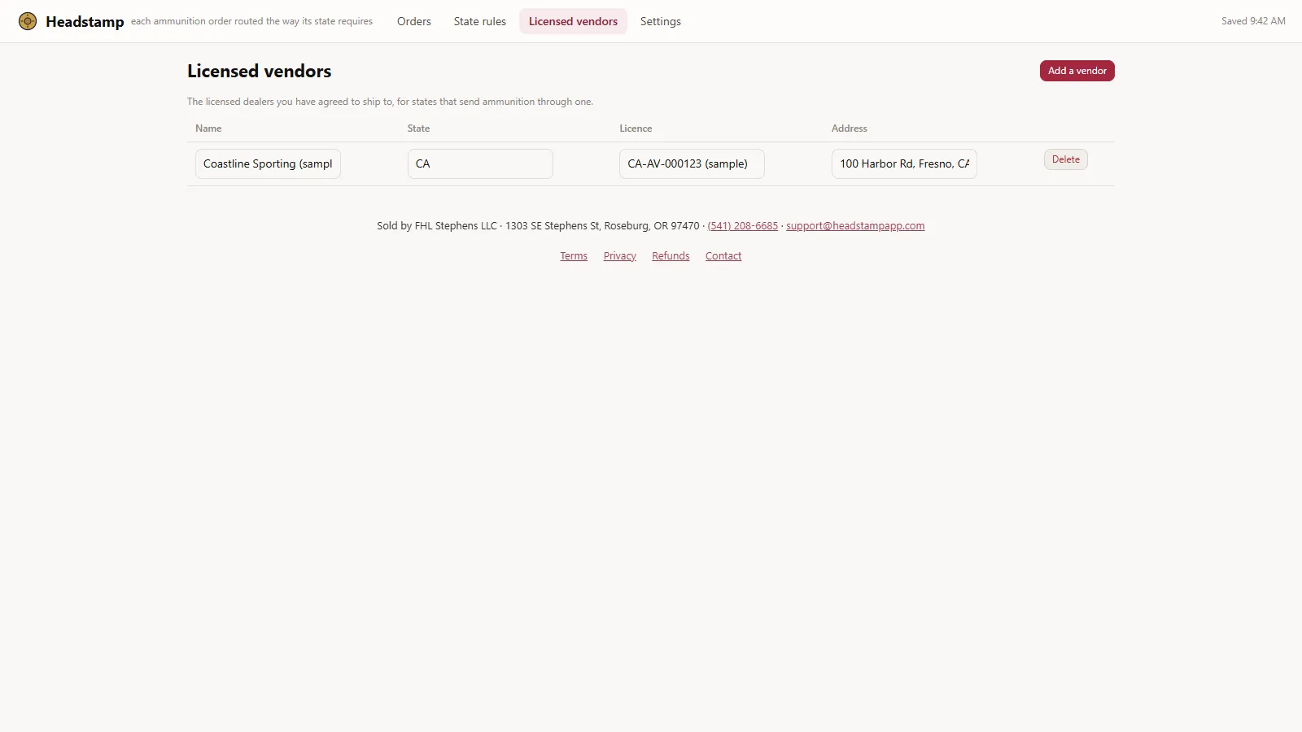The image size is (1302, 732).
Task: Click the Name column header
Action: [x=208, y=129]
